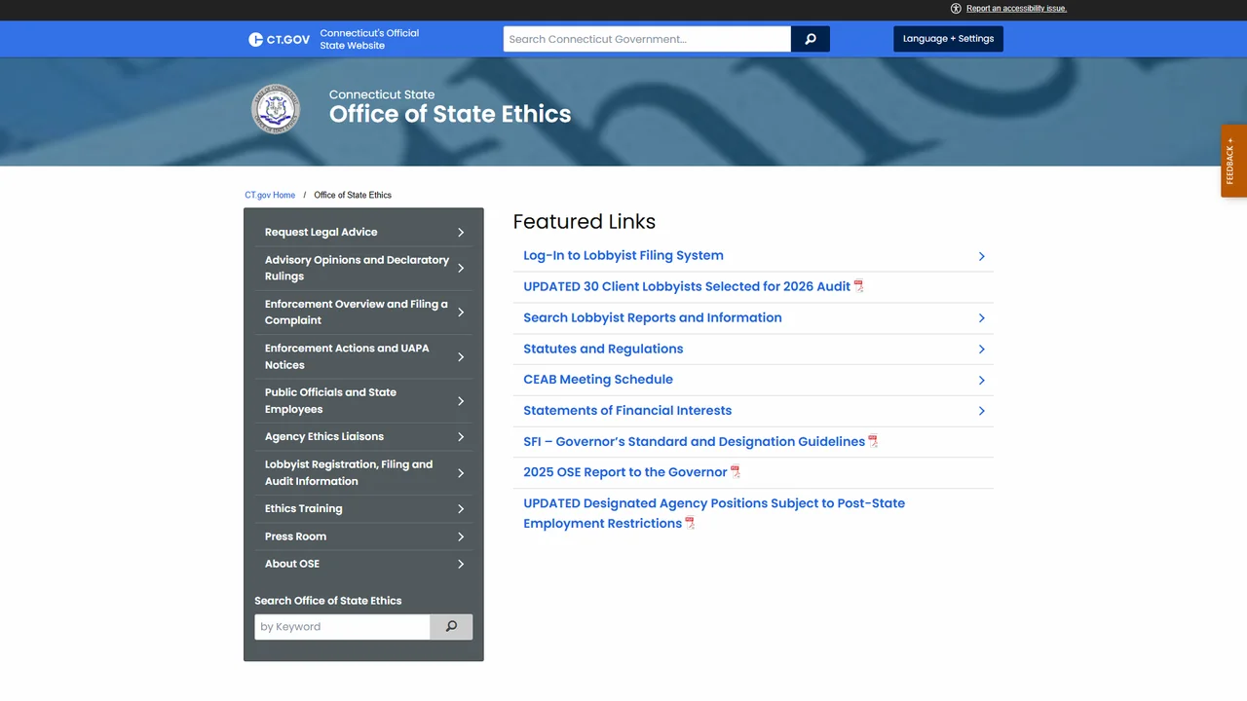Viewport: 1247px width, 701px height.
Task: Click Search Office of State Ethics label
Action: [x=328, y=601]
